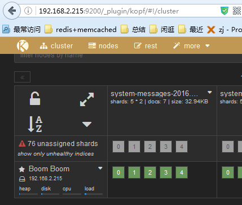Click the QR code icon in address bar
This screenshot has height=205, width=242.
coord(237,11)
